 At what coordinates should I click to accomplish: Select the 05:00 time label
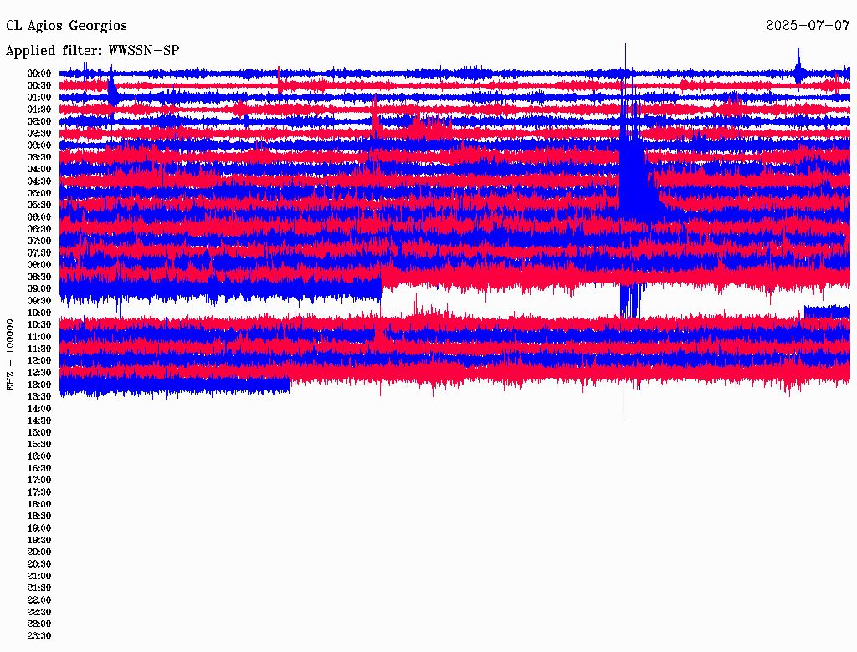[x=39, y=193]
